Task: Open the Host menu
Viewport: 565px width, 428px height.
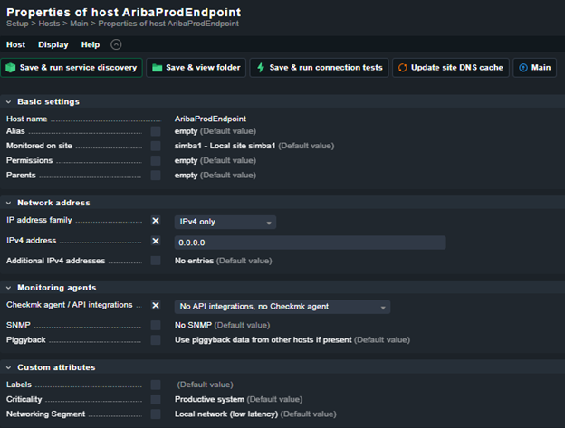Action: (x=16, y=44)
